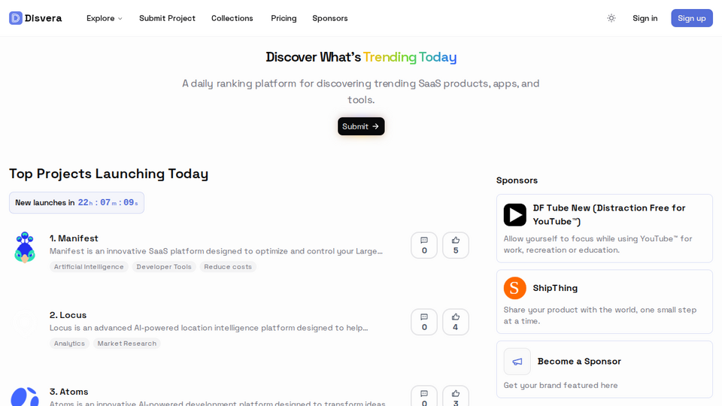Upvote the Atoms project
722x406 pixels.
pos(456,396)
